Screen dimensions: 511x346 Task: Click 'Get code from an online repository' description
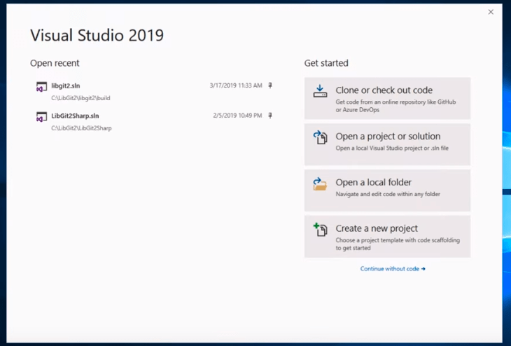pos(395,106)
